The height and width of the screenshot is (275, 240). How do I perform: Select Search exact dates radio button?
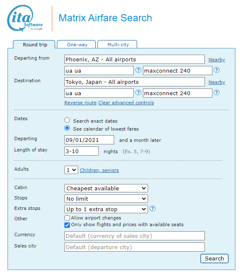67,120
